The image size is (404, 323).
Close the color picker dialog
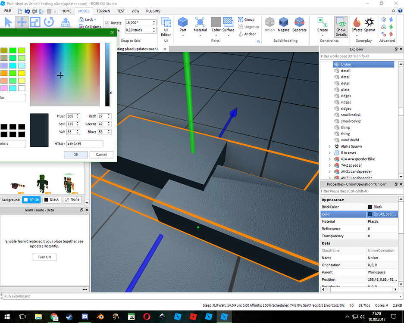[112, 32]
